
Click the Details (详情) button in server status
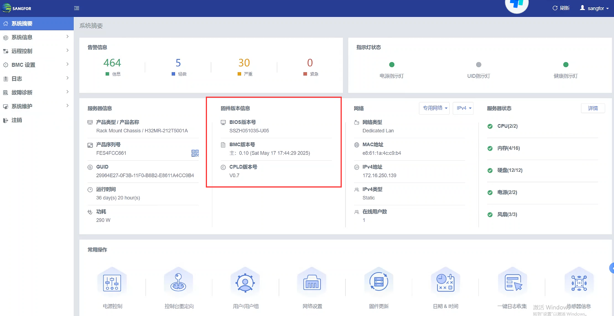(x=593, y=108)
